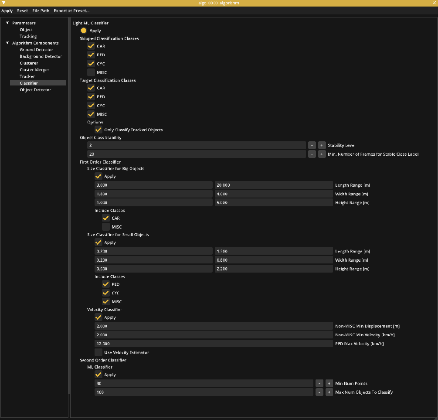Click small objects minimum Height Range field 0.500
This screenshot has height=420, width=438.
pyautogui.click(x=154, y=269)
